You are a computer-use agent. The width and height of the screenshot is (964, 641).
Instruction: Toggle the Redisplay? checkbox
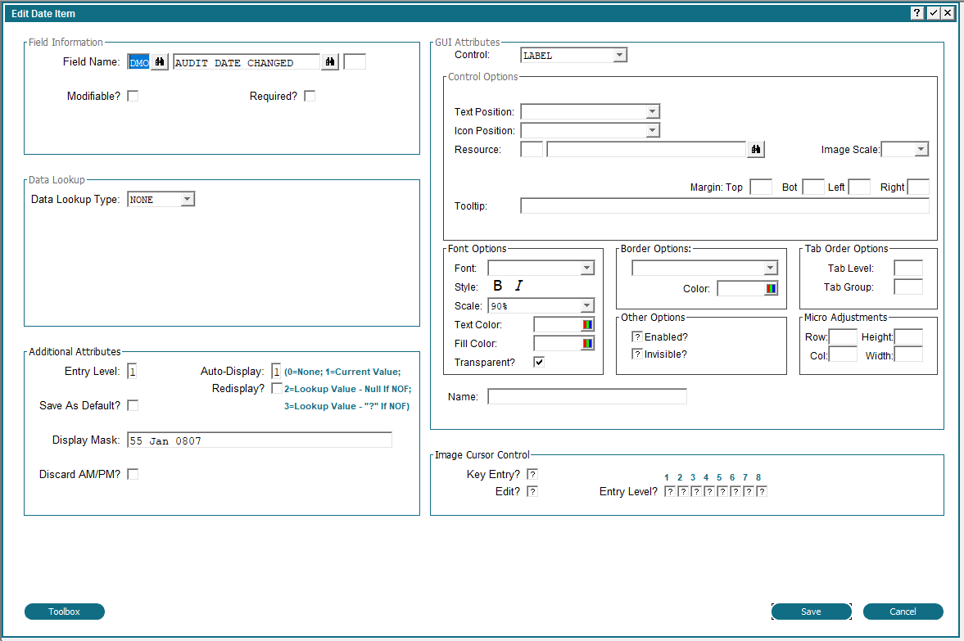277,388
